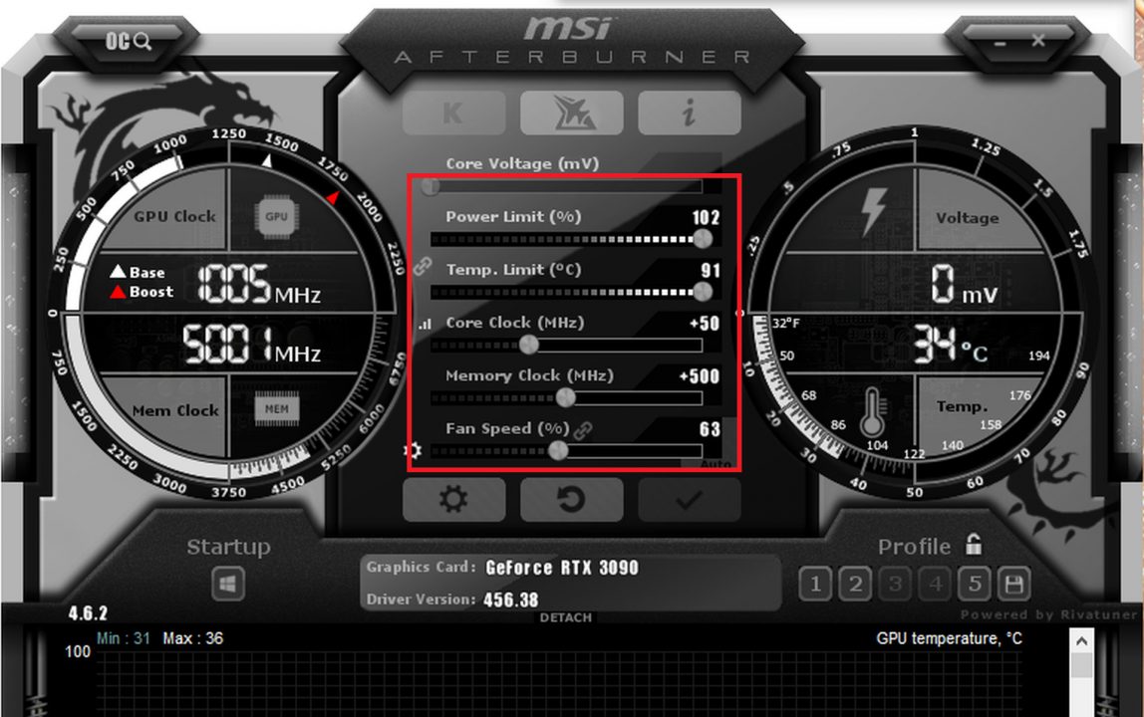Save current profile using the disk icon
The height and width of the screenshot is (717, 1144).
pyautogui.click(x=1014, y=586)
